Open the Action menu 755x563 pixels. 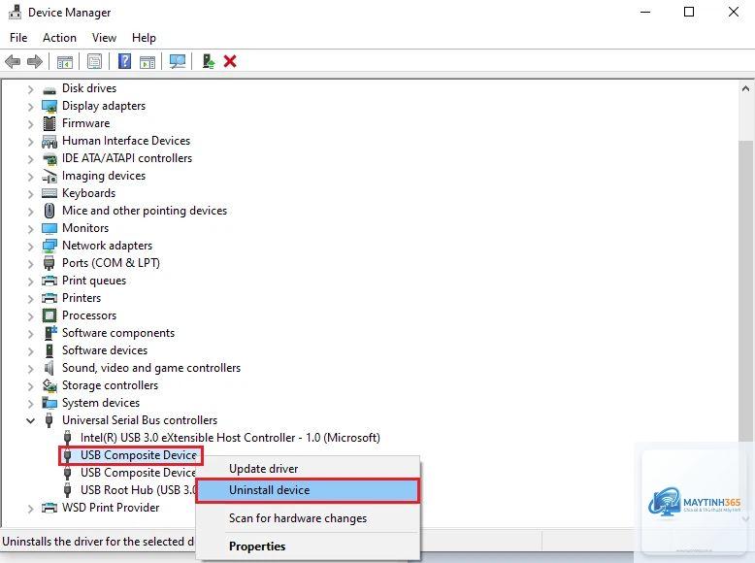(59, 38)
